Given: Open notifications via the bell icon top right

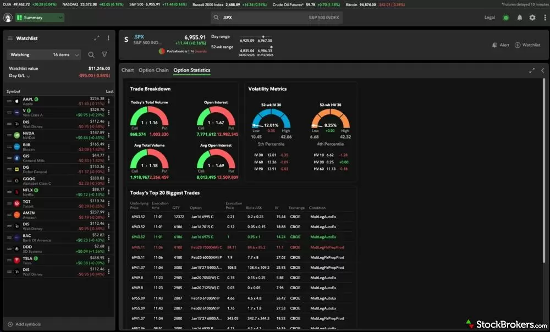Looking at the screenshot, I should coord(519,18).
